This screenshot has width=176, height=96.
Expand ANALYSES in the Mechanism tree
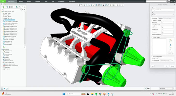[x=2, y=67]
